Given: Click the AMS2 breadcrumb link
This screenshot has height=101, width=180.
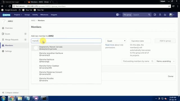Looking at the screenshot, I should [x=33, y=20].
